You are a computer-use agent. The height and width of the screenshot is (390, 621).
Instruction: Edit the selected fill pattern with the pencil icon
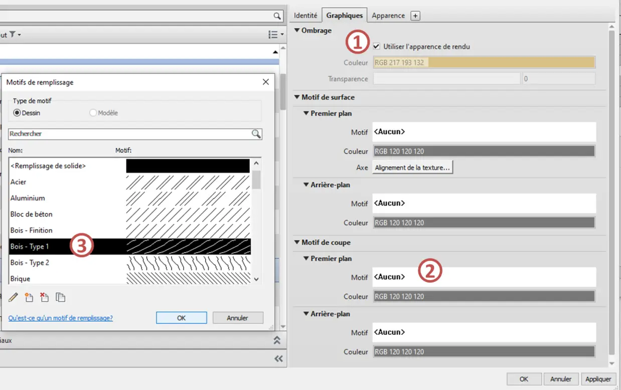point(14,297)
